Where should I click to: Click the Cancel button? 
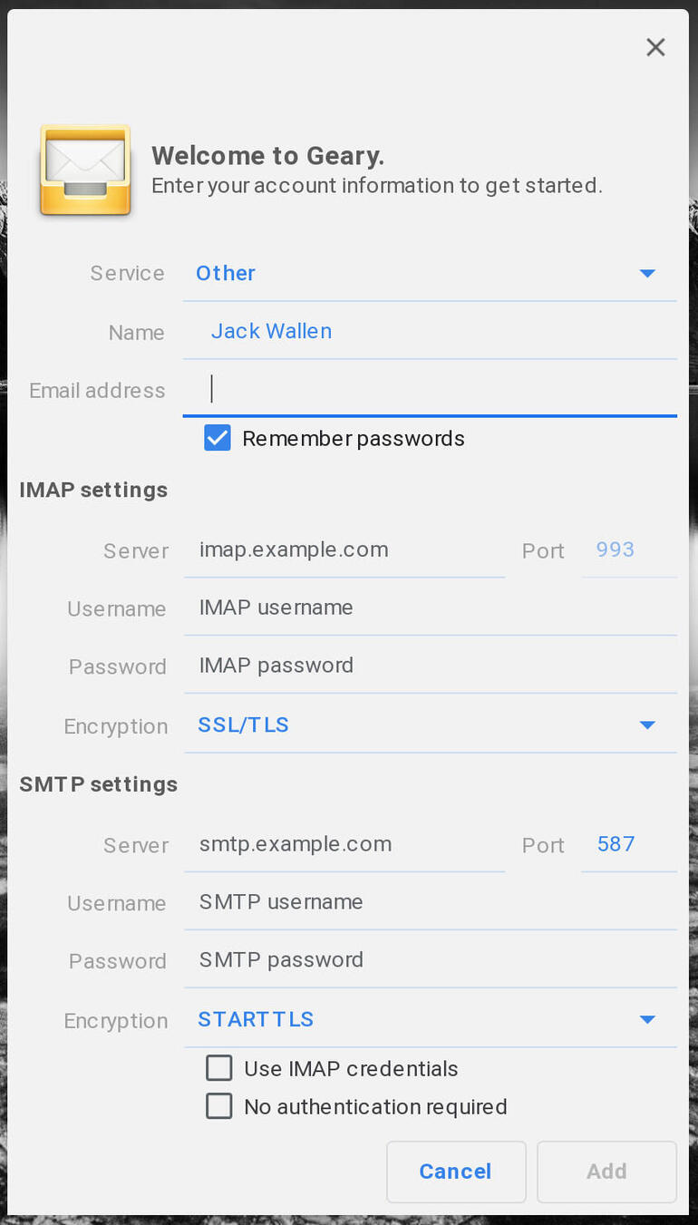(456, 1172)
